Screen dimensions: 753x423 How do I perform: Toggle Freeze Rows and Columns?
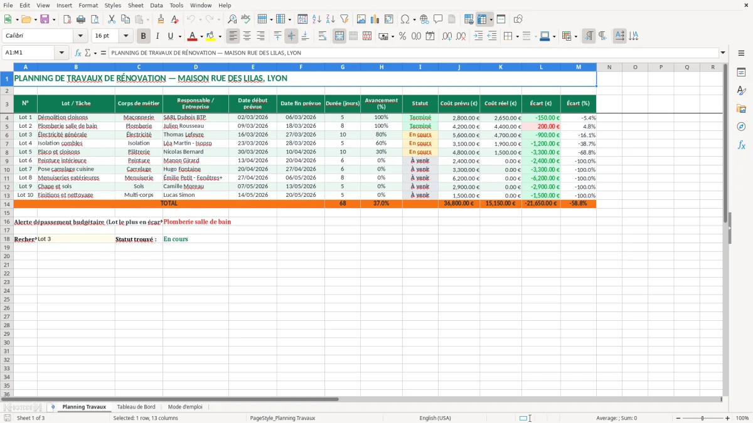(482, 19)
